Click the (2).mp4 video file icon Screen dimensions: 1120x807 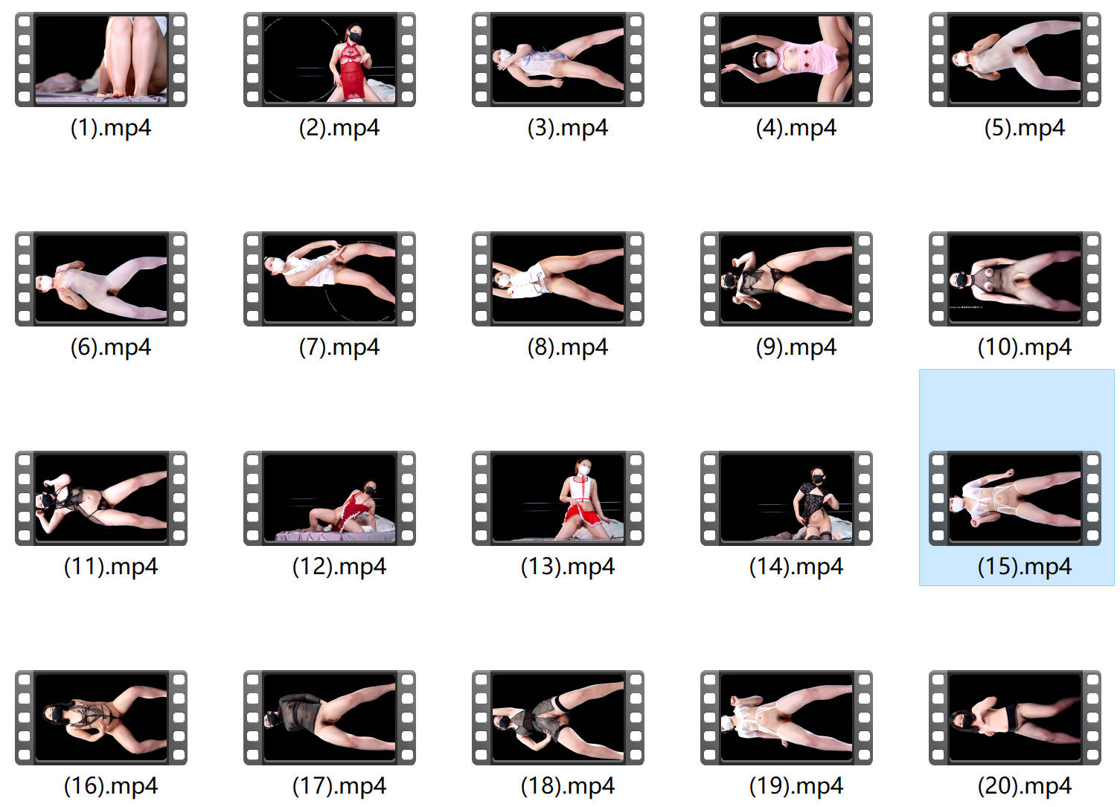point(330,60)
